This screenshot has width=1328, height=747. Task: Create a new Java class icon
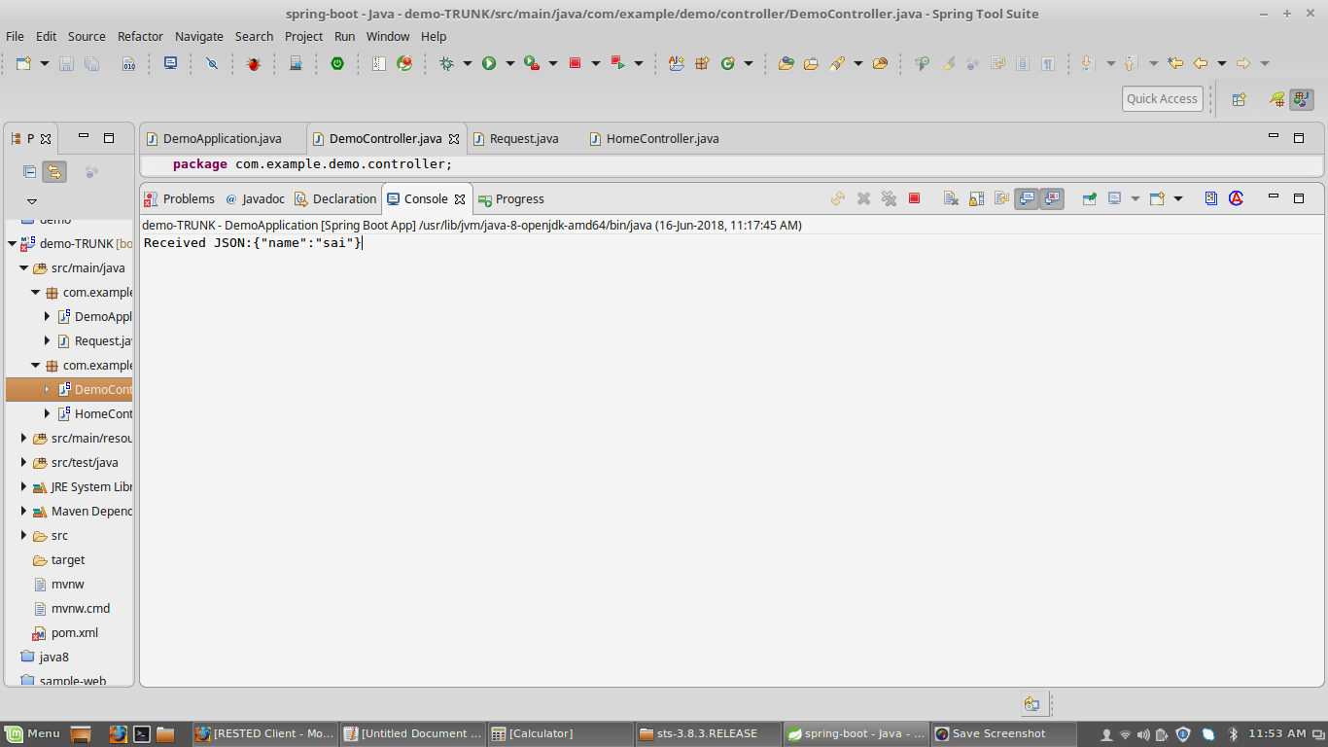728,63
